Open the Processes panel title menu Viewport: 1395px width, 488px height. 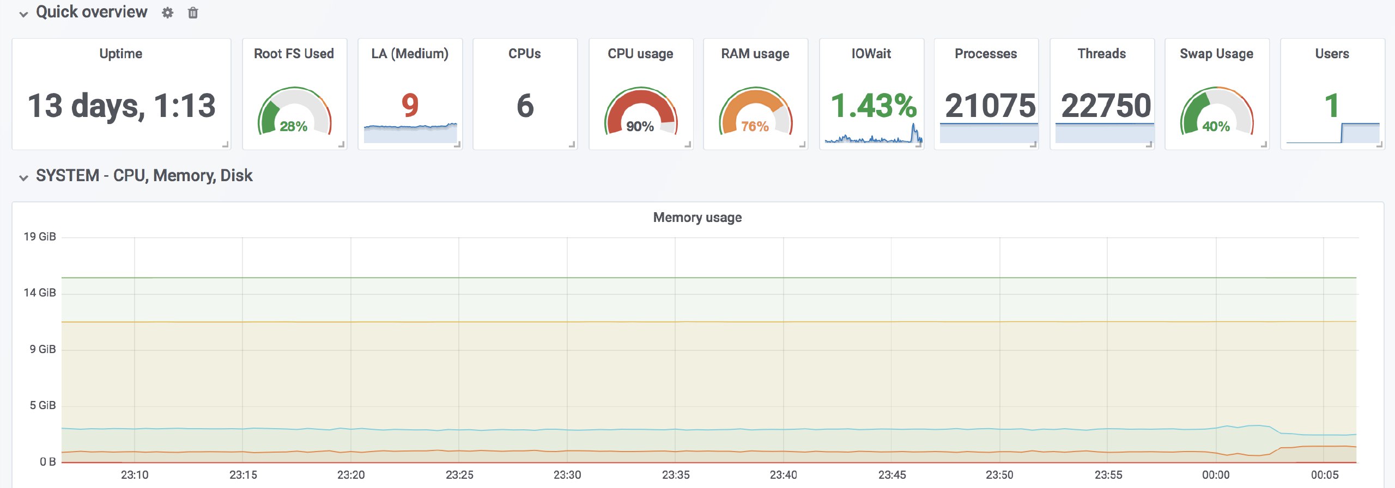tap(986, 53)
